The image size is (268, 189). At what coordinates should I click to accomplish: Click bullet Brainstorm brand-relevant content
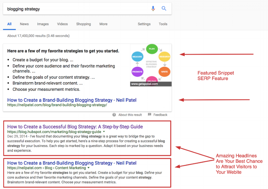click(48, 83)
